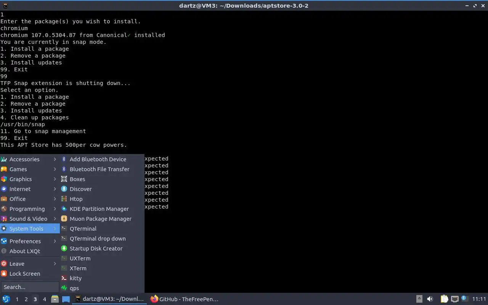The height and width of the screenshot is (305, 488).
Task: Switch to virtual desktop 4
Action: pyautogui.click(x=44, y=299)
